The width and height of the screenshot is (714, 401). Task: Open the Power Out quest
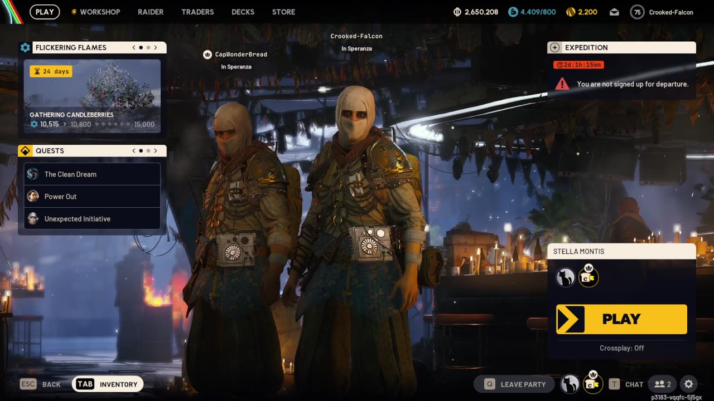pos(92,197)
